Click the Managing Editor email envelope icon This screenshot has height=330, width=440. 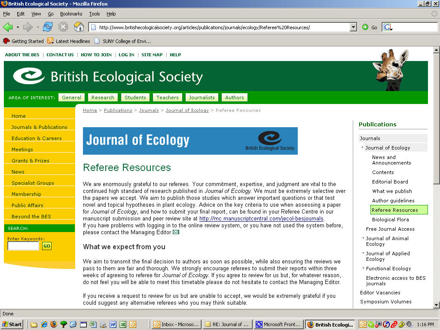tap(176, 232)
